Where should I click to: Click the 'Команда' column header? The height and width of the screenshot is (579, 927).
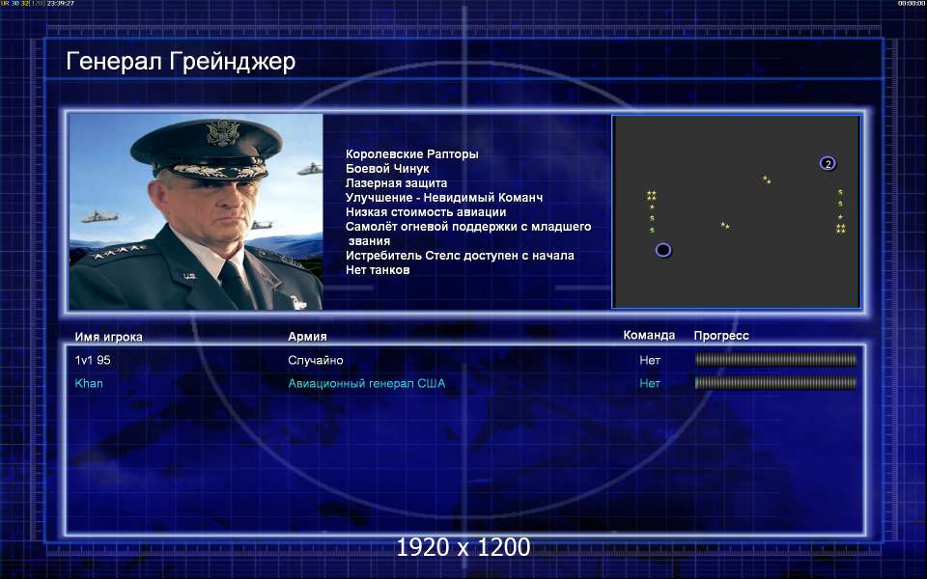pyautogui.click(x=649, y=335)
